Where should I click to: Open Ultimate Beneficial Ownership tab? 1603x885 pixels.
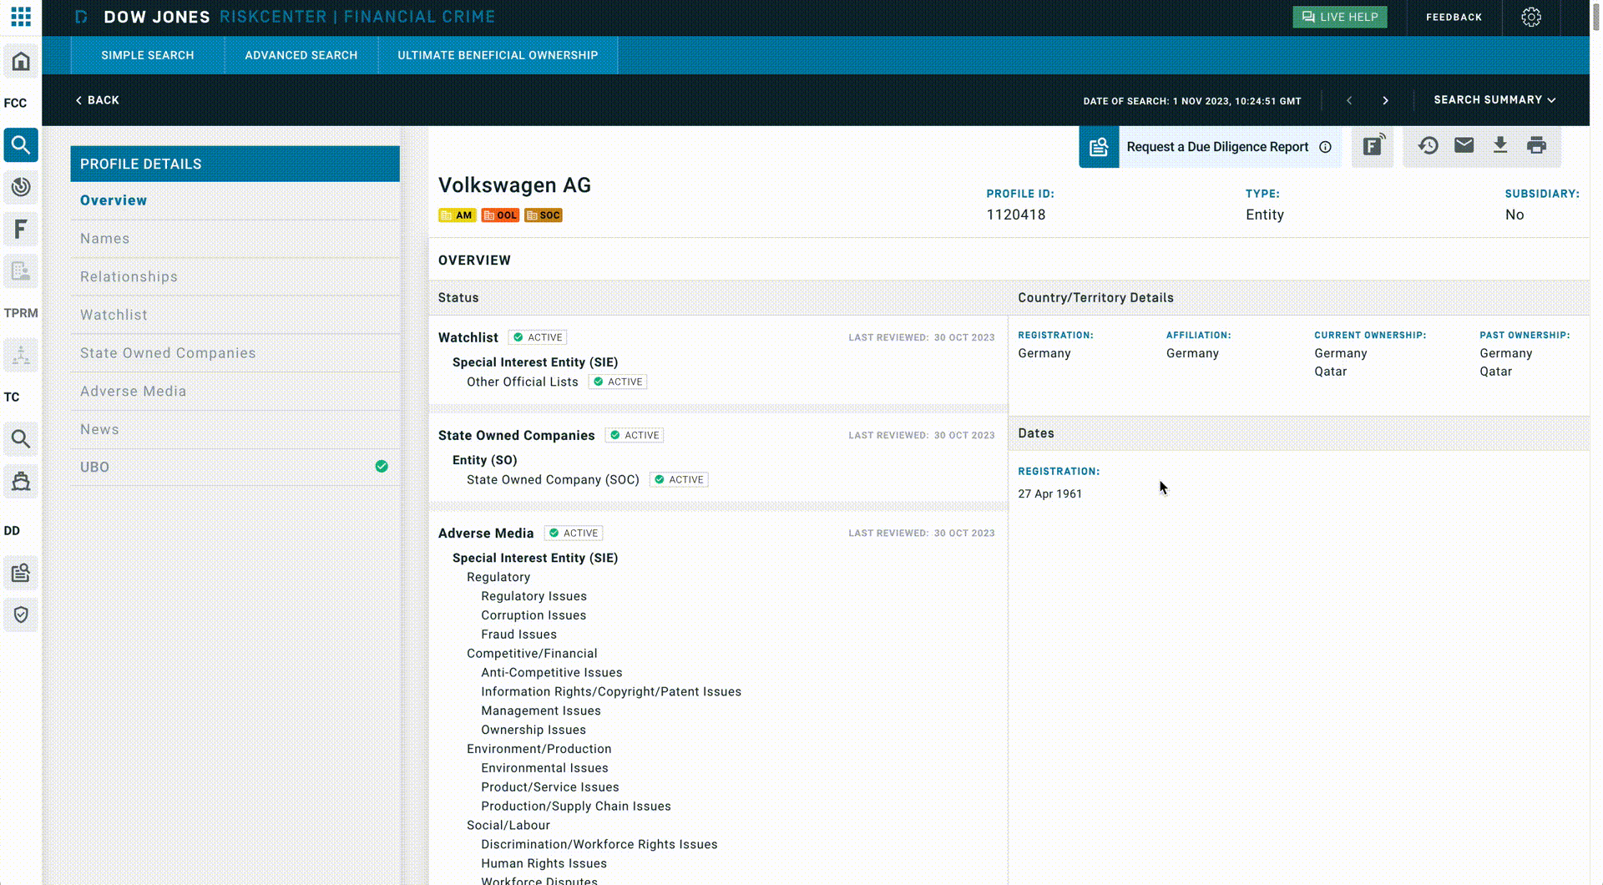pyautogui.click(x=498, y=55)
